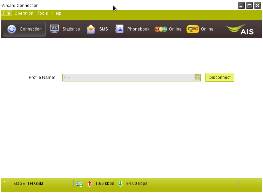Click the AIS logo
The height and width of the screenshot is (193, 263).
(240, 29)
